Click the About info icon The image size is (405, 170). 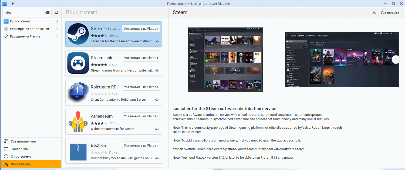6,157
